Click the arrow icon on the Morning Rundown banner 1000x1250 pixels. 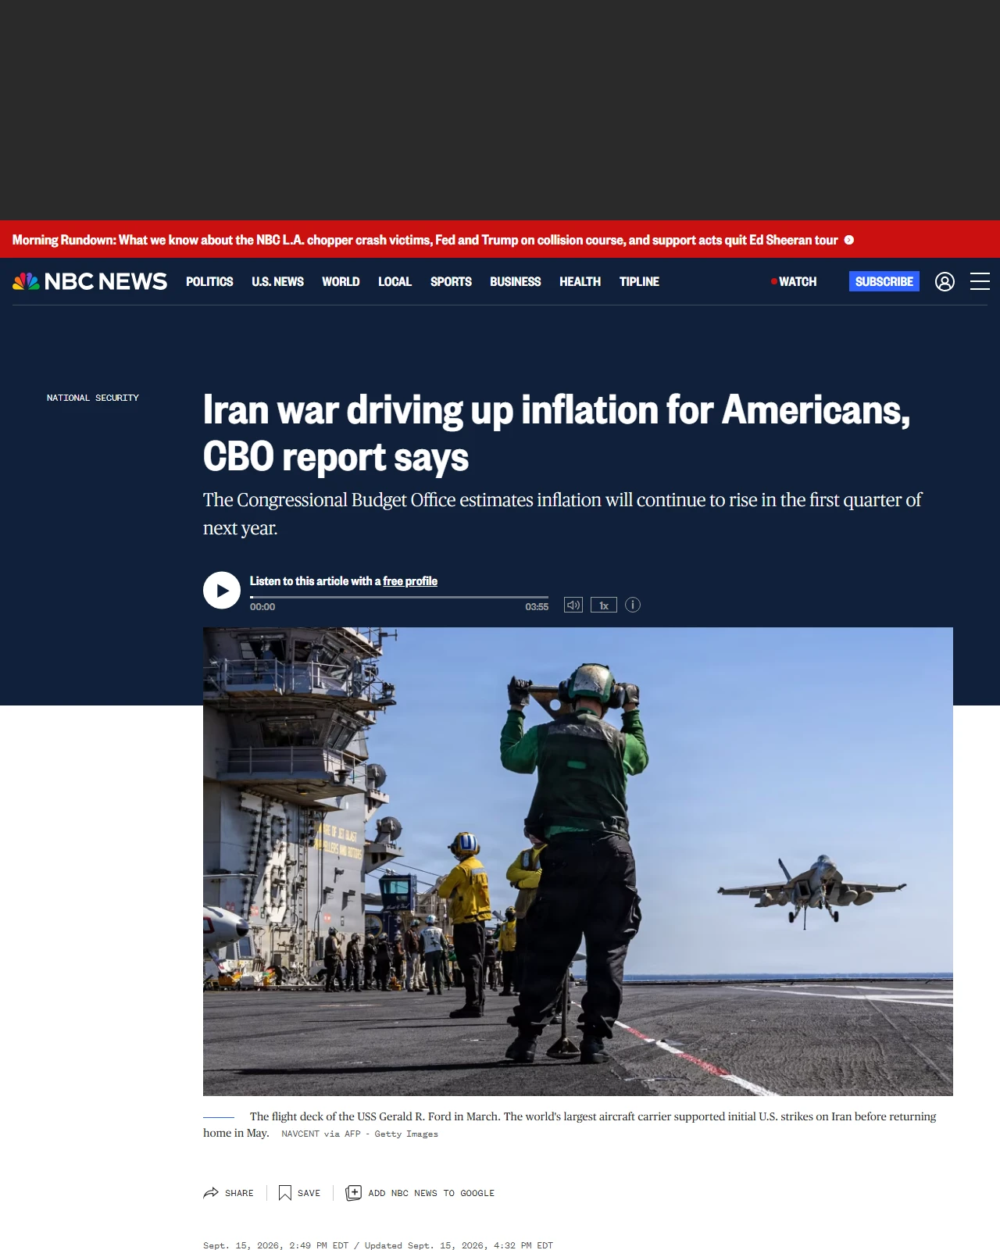pos(849,240)
